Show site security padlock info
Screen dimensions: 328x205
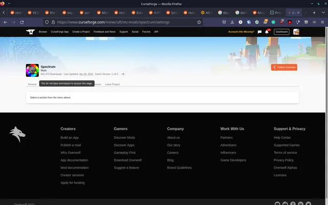(53, 22)
